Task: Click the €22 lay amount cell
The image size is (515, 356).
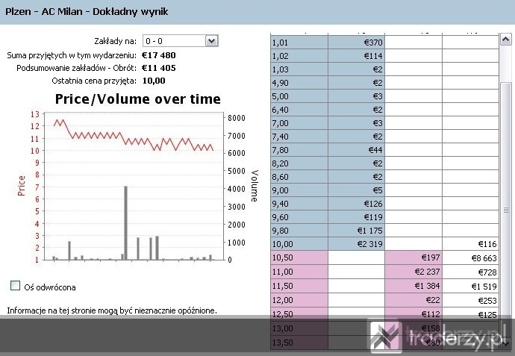Action: (413, 300)
